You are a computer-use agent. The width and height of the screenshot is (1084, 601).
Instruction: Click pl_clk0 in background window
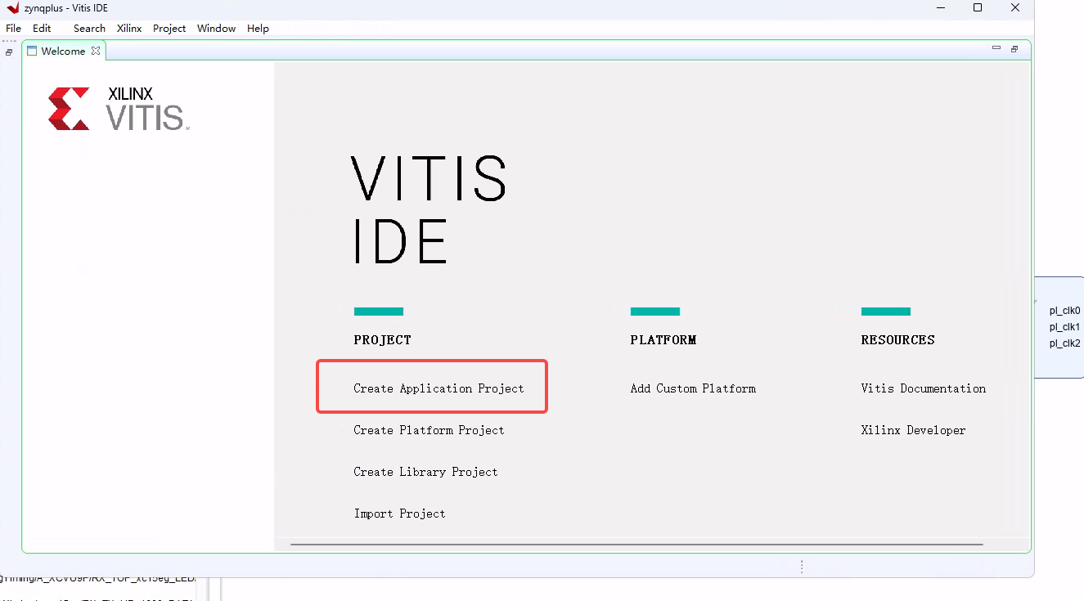tap(1064, 311)
